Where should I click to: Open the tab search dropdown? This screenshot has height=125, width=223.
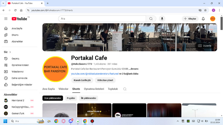[3, 3]
